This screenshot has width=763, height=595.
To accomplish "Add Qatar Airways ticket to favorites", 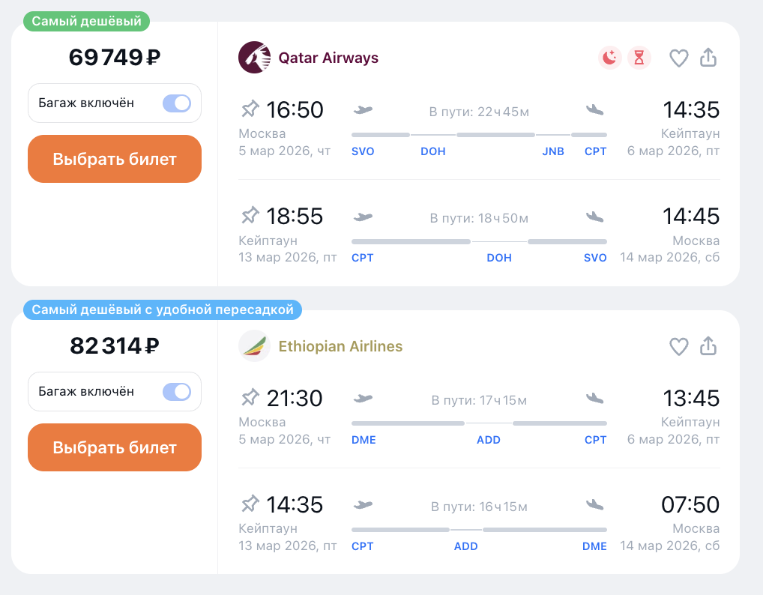I will pyautogui.click(x=678, y=58).
